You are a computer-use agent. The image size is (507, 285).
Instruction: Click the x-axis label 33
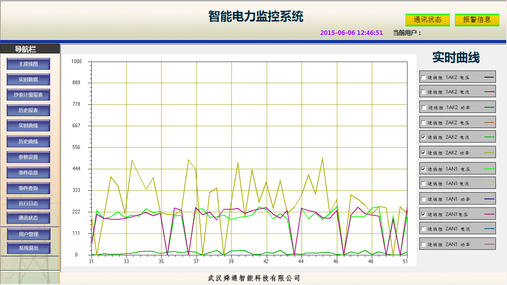126,262
